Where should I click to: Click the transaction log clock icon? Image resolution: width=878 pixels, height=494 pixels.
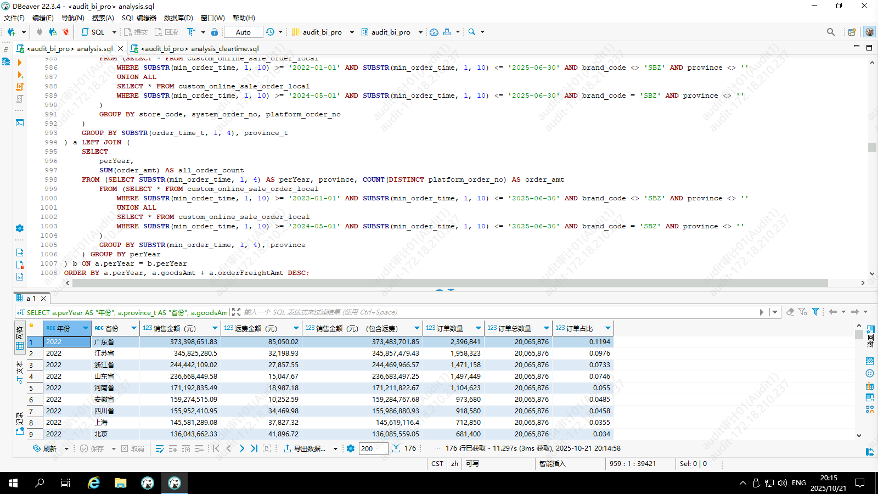(x=270, y=32)
